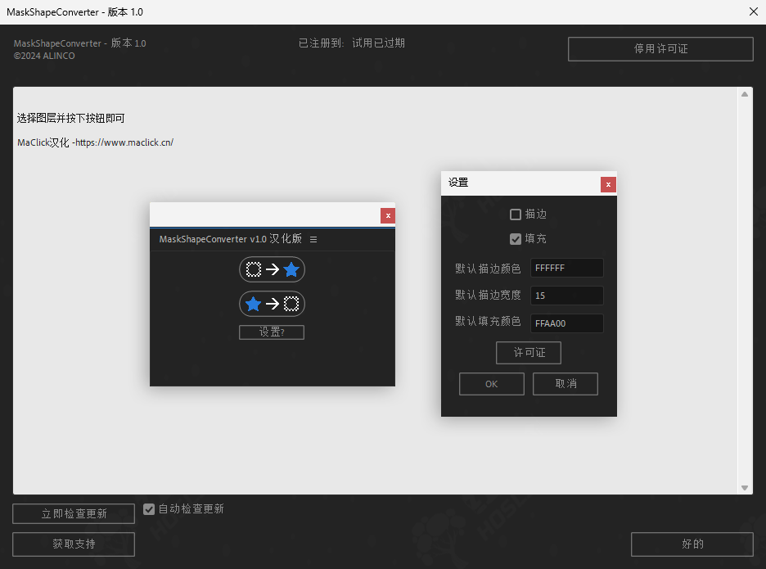
Task: Click the ©2024 ALINCO copyright text
Action: tap(44, 56)
